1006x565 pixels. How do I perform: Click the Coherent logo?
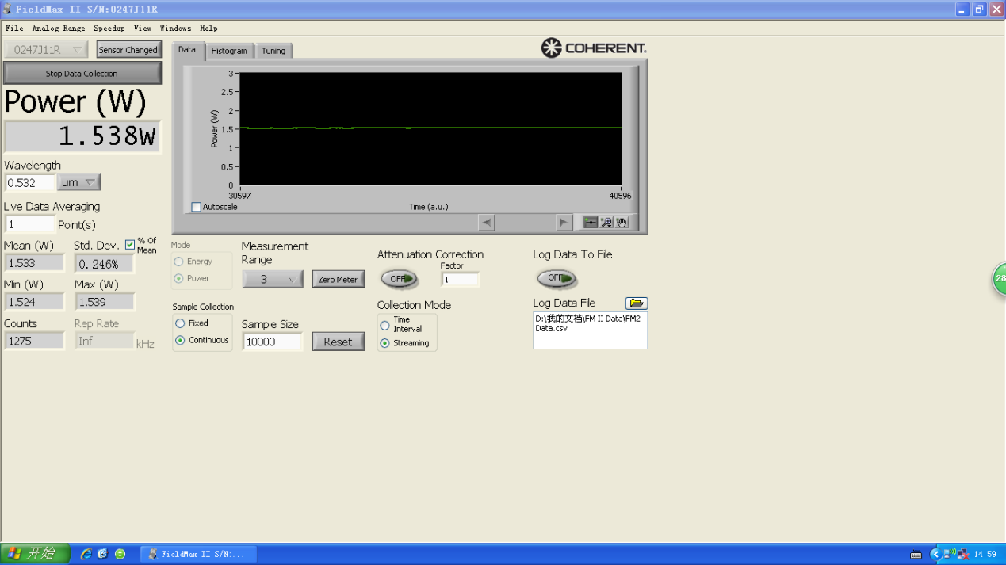coord(594,48)
